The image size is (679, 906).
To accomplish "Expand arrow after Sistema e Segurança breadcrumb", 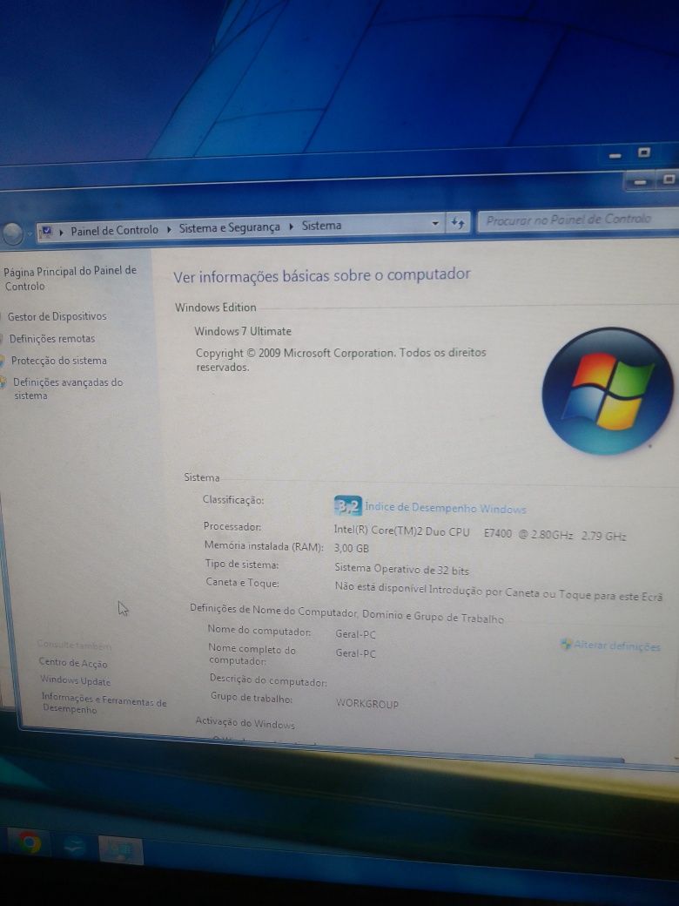I will (292, 226).
